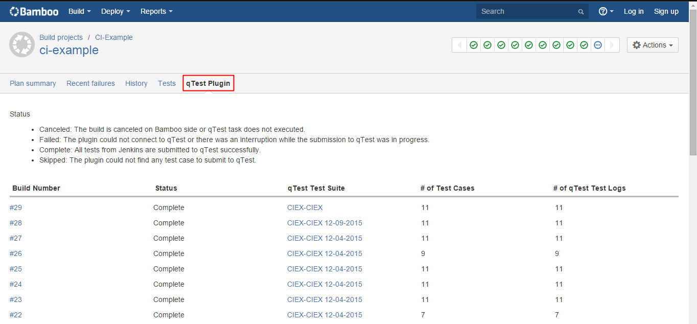Click the first green successful build icon
697x324 pixels.
[x=474, y=45]
